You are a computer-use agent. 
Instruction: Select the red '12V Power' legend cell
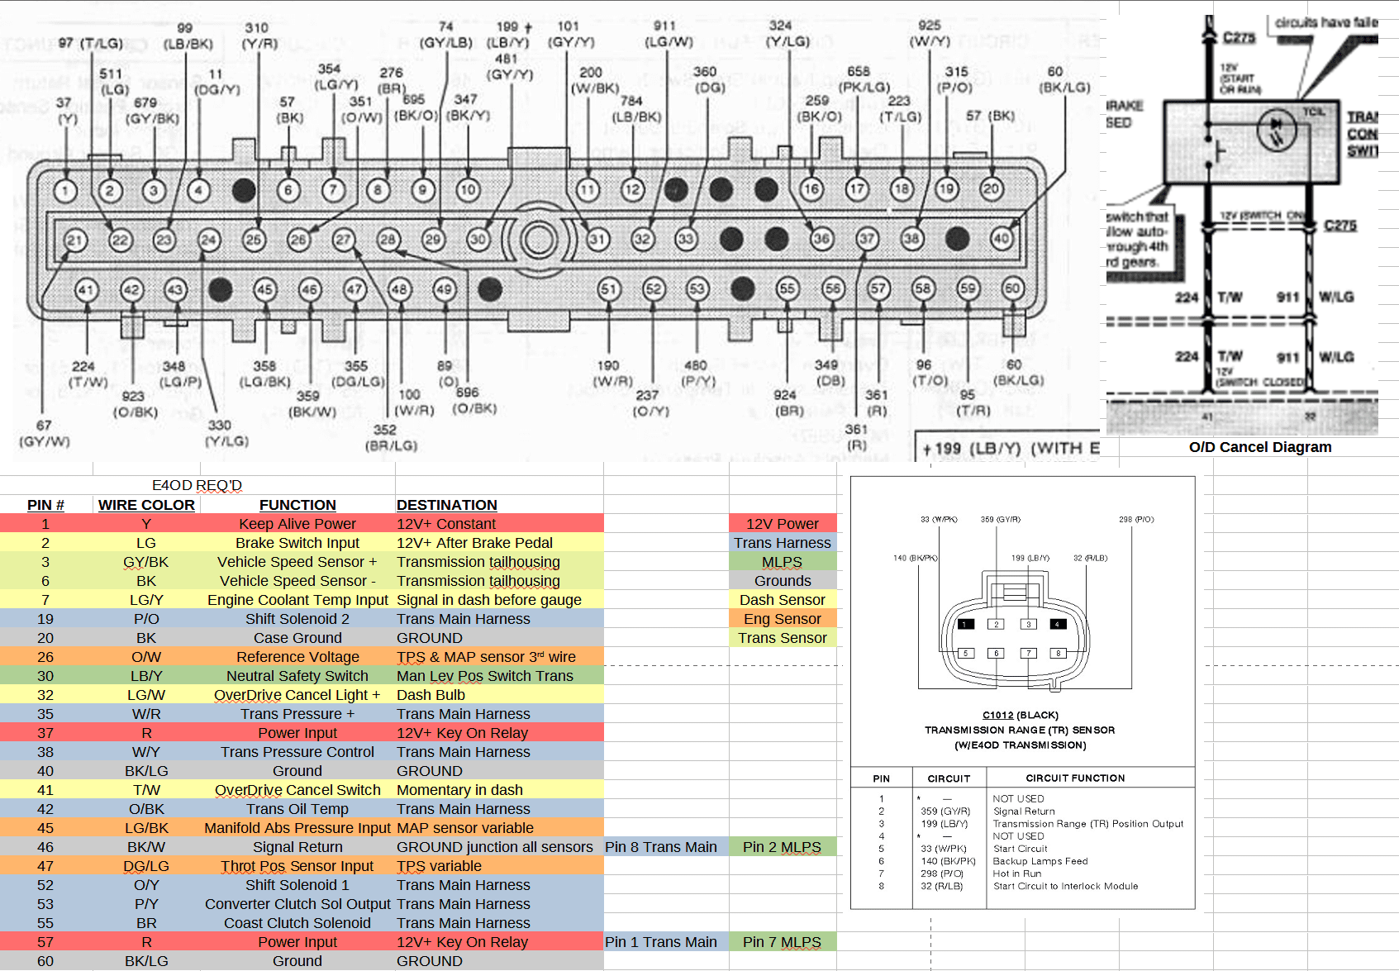(783, 524)
